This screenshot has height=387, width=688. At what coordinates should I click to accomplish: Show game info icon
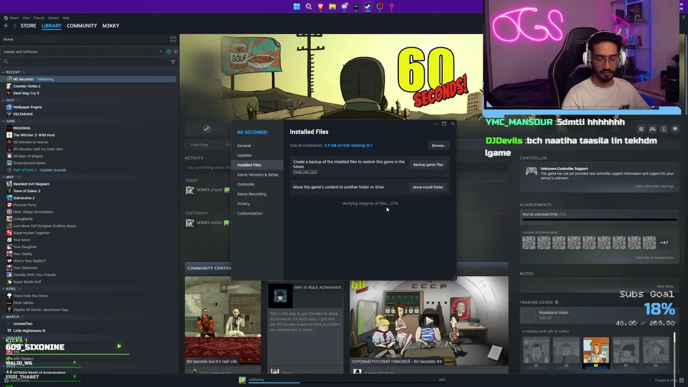tap(664, 129)
